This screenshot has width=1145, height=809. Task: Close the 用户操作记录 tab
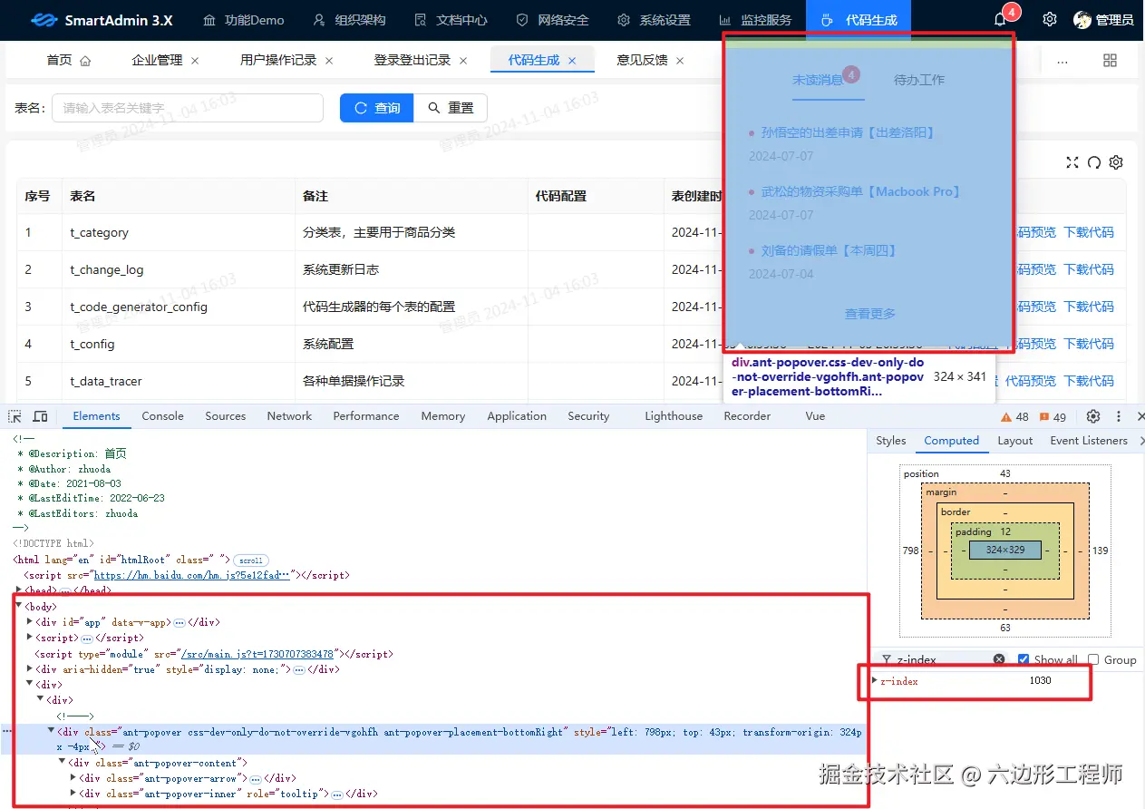coord(329,61)
